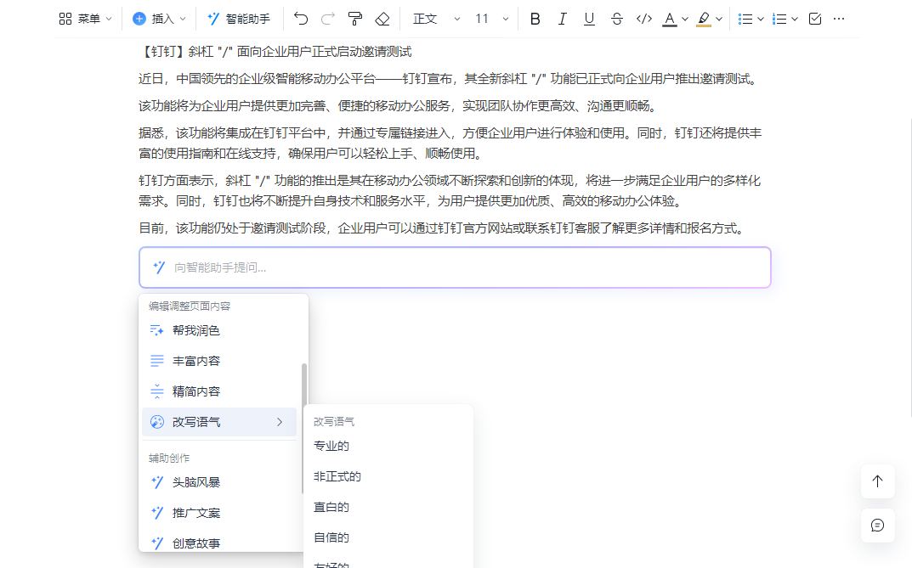Click the scroll-to-top arrow button

click(x=877, y=481)
